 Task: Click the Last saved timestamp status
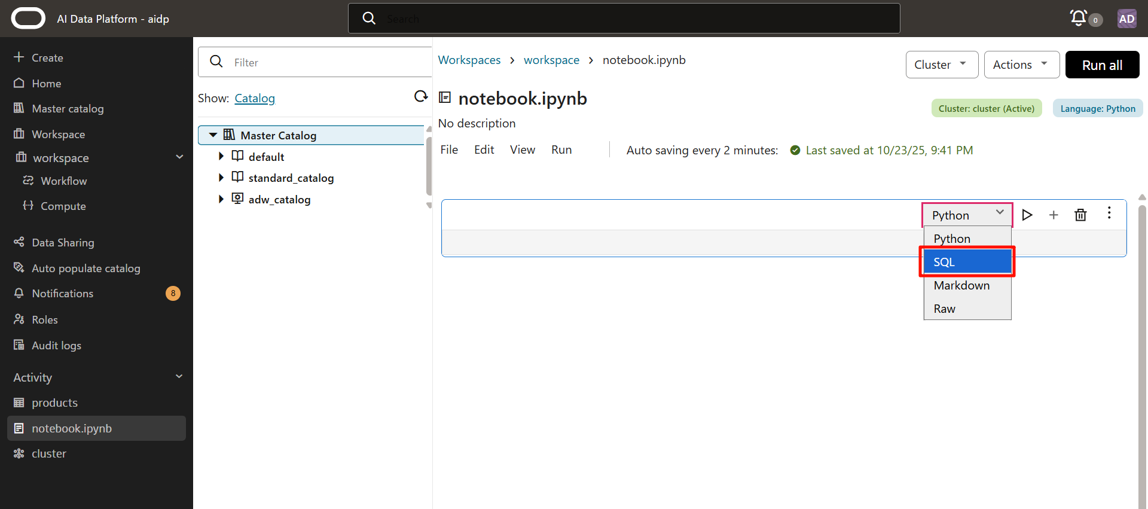pos(889,150)
